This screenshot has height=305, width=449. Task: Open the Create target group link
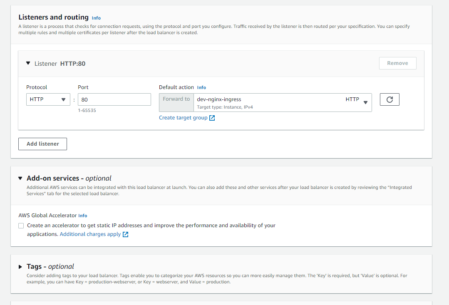[183, 118]
